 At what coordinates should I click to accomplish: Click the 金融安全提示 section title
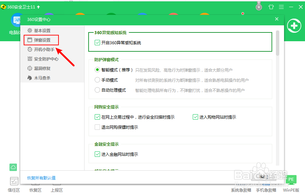coord(107,144)
